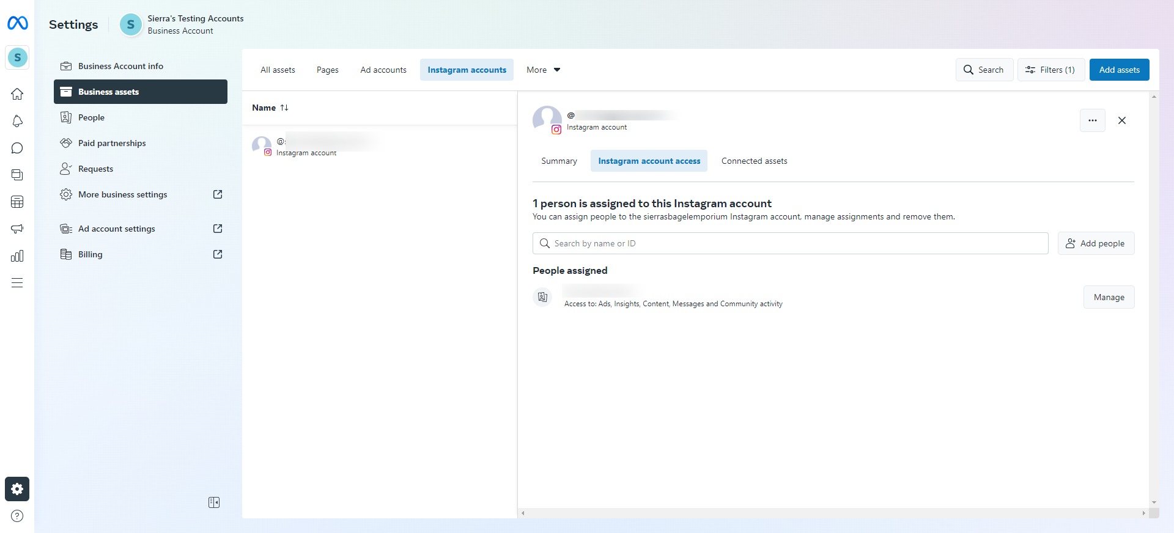Open the Home icon in left rail

point(17,94)
